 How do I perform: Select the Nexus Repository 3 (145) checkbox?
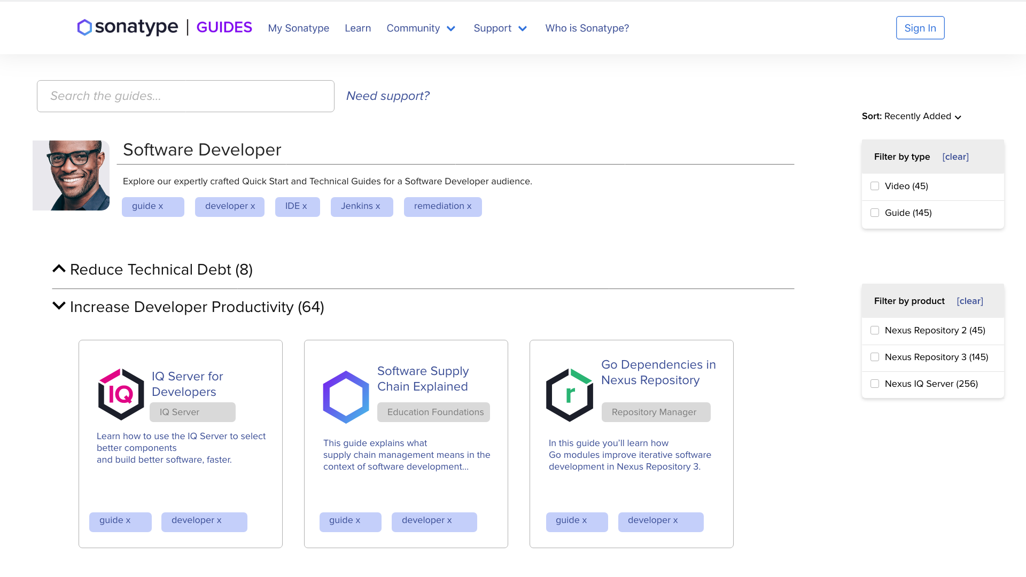pyautogui.click(x=875, y=357)
